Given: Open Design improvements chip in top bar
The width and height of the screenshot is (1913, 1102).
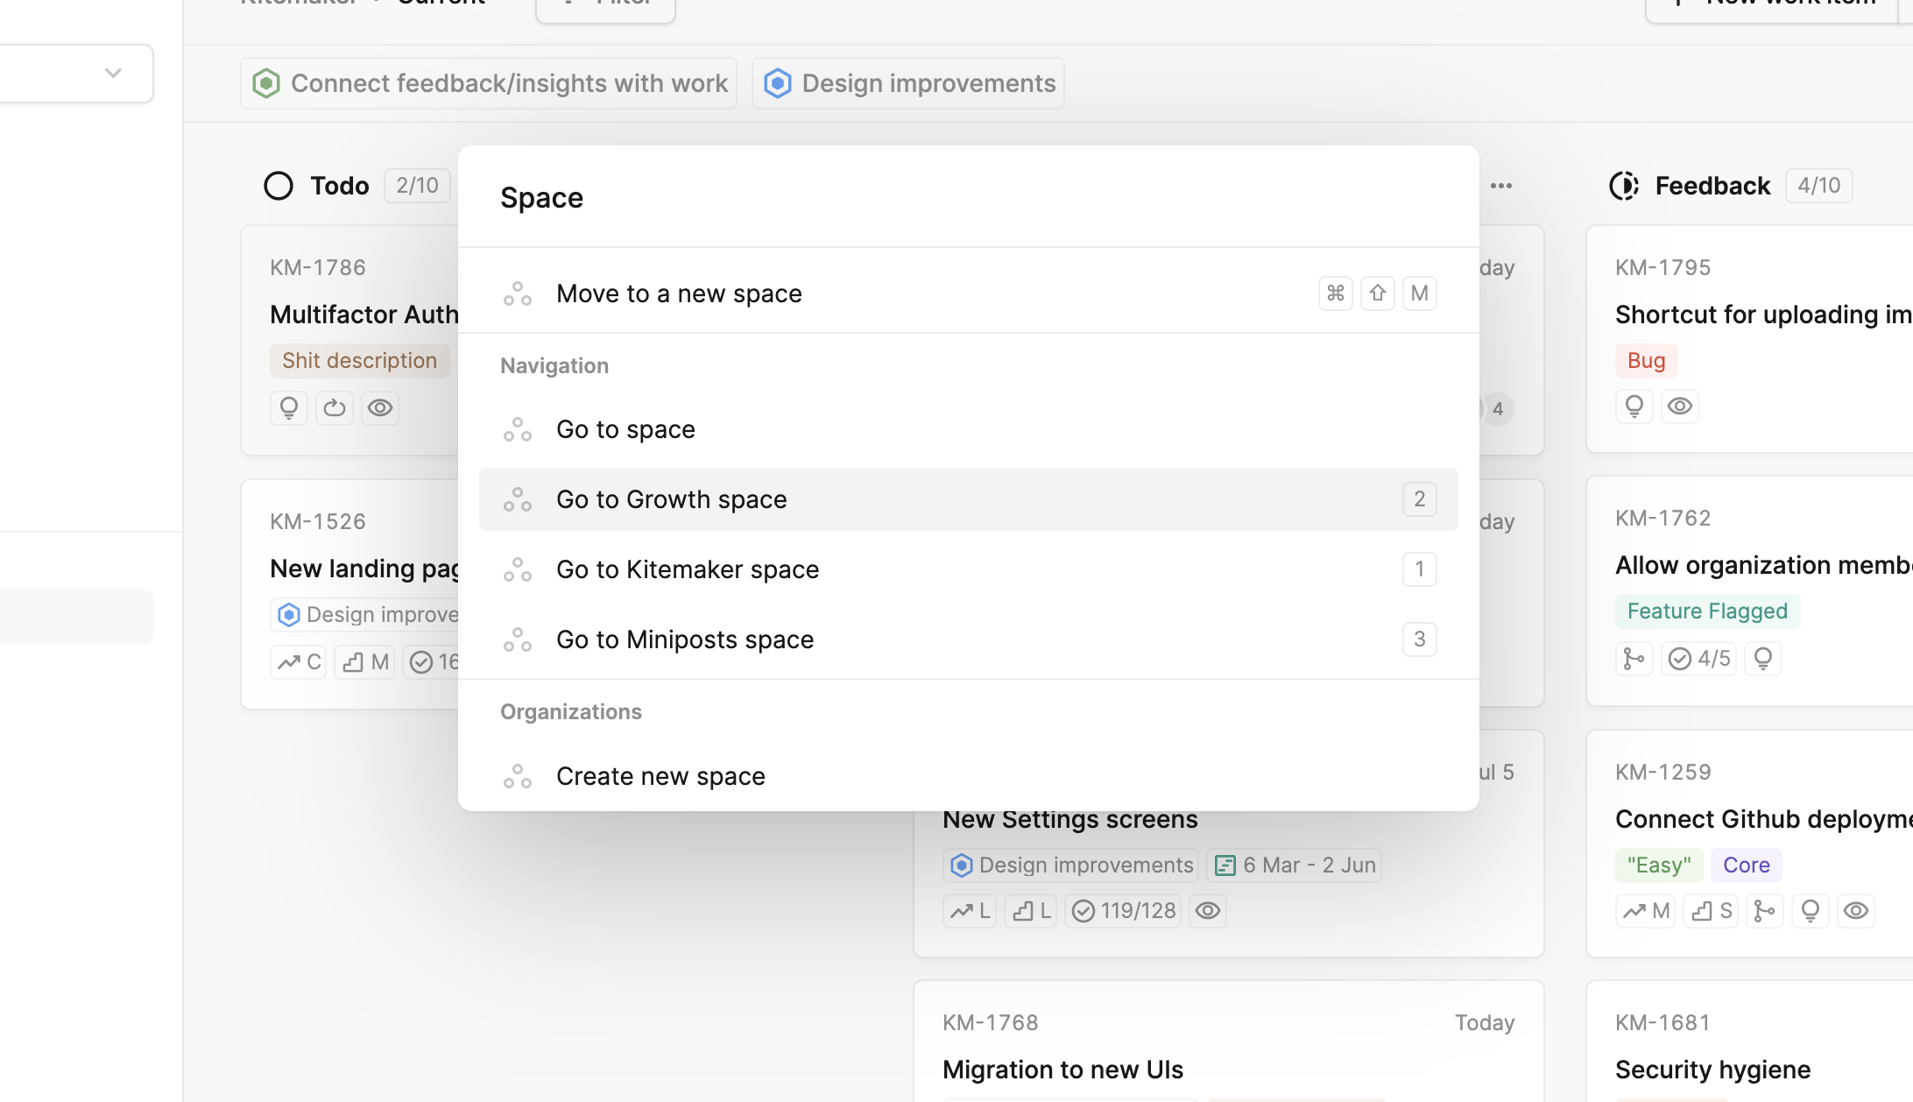Looking at the screenshot, I should [x=908, y=83].
